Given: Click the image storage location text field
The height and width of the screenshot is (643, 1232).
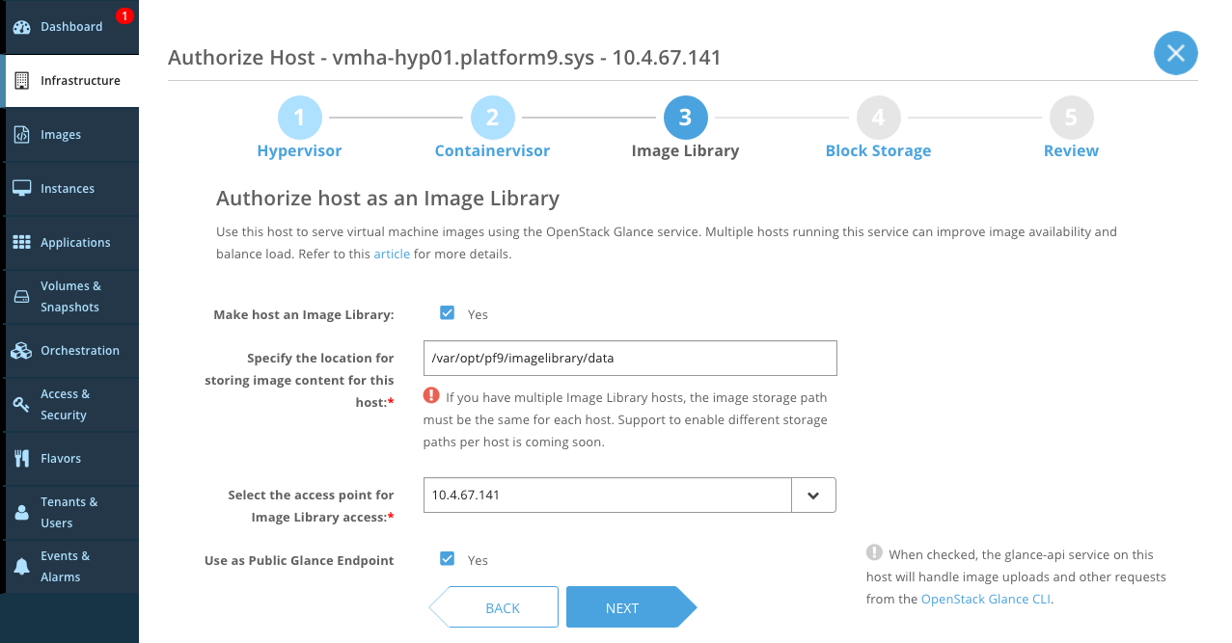Looking at the screenshot, I should click(629, 358).
